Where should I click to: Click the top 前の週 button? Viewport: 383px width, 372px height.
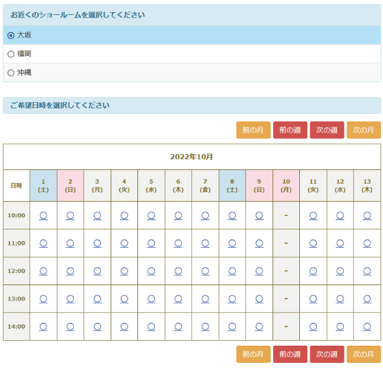[x=290, y=130]
